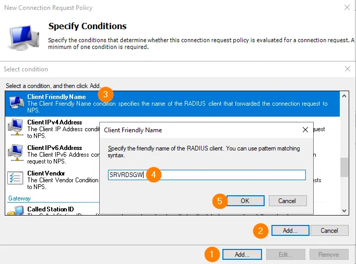Cancel the Select condition dialog
This screenshot has height=264, width=356.
coord(329,230)
